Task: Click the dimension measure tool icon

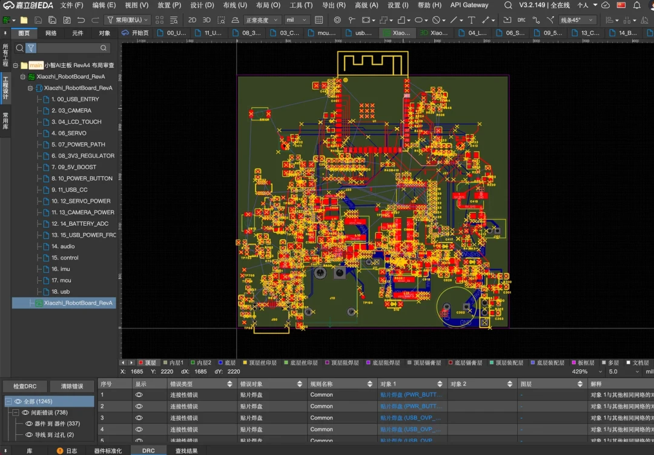Action: 486,20
